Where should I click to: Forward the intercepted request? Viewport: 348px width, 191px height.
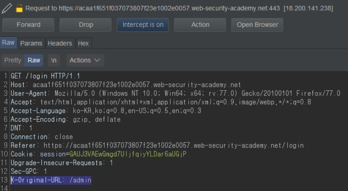28,25
